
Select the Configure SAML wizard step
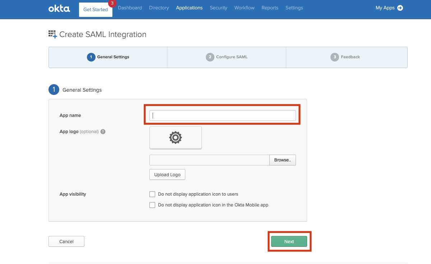pos(227,57)
